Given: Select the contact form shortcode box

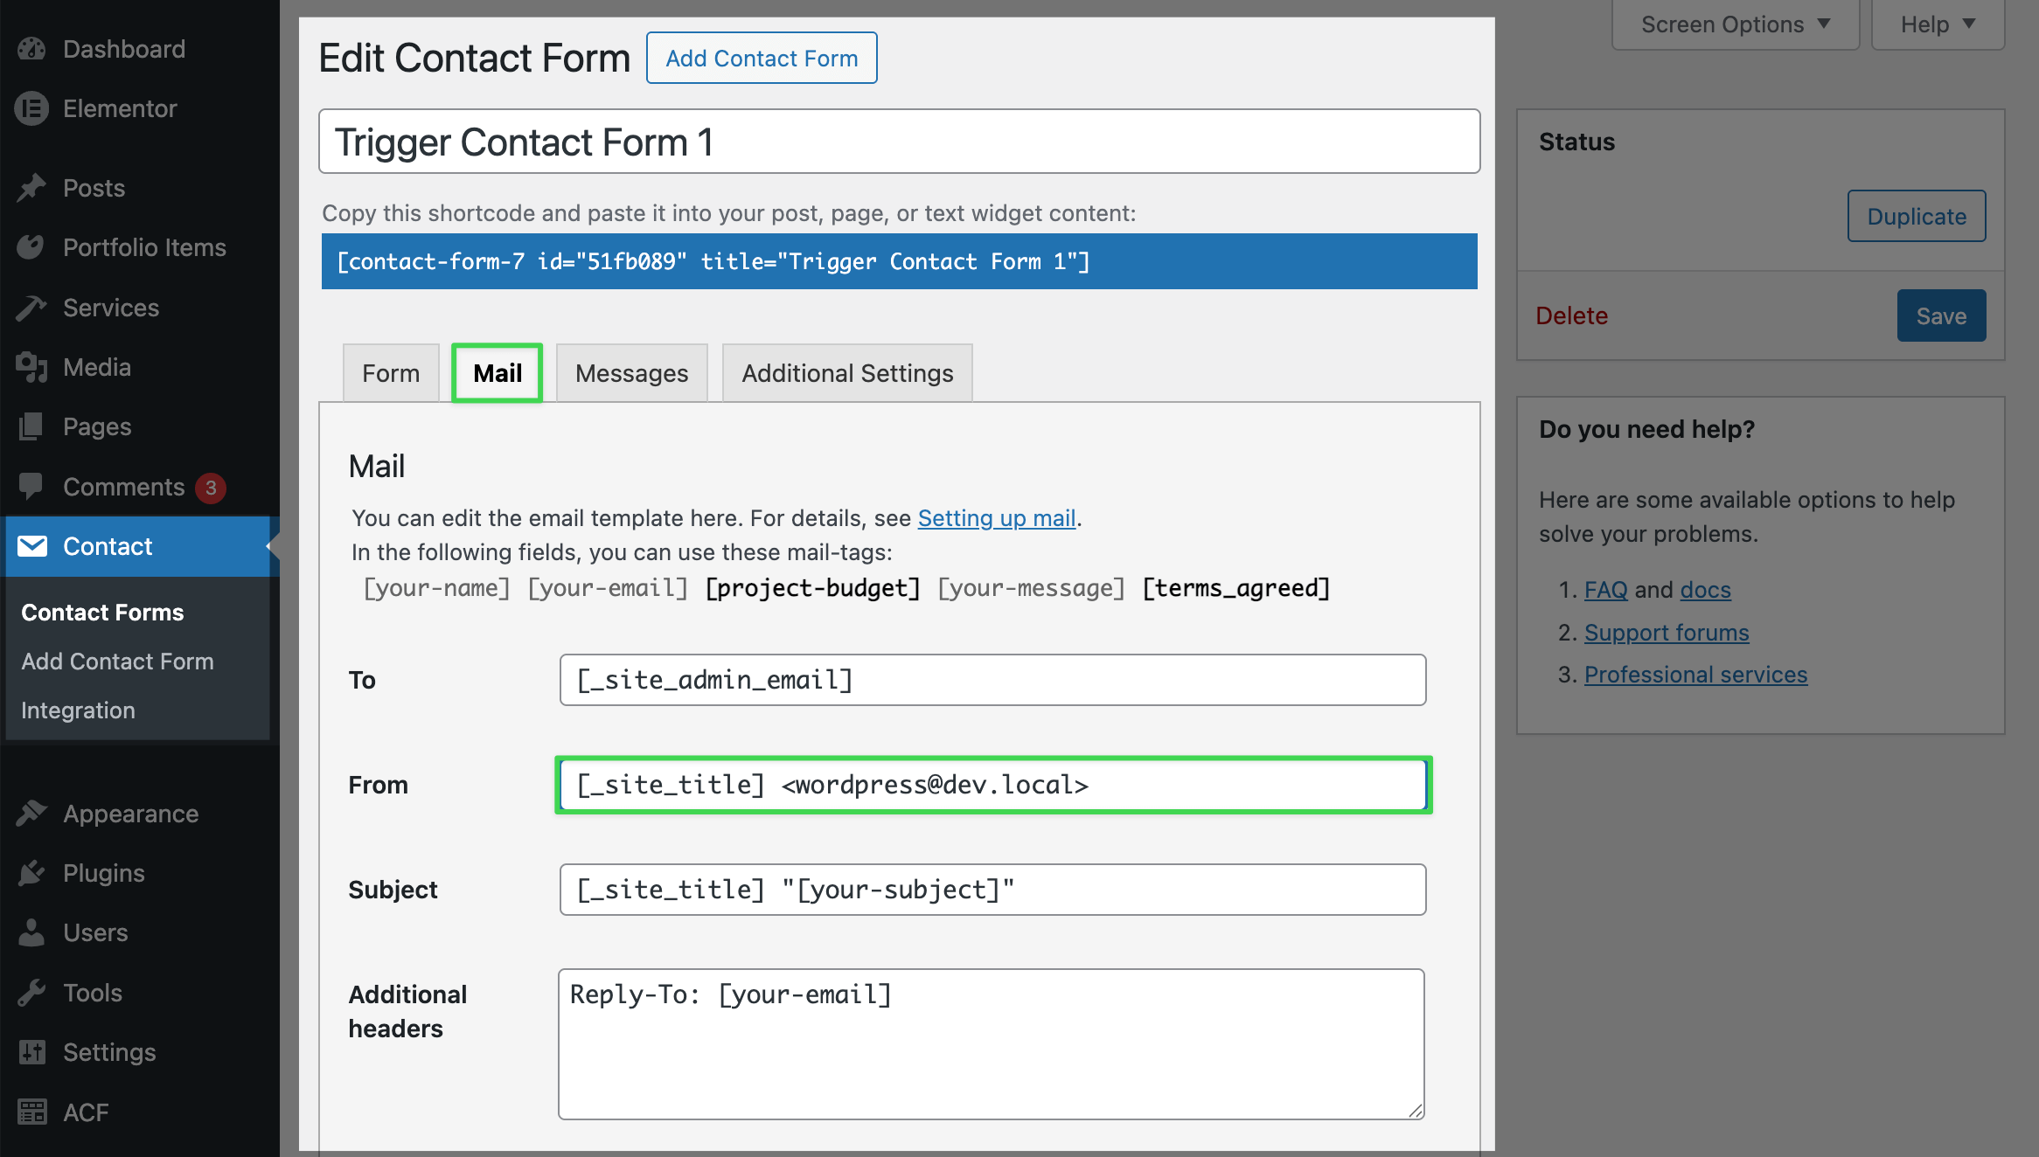Looking at the screenshot, I should 899,261.
